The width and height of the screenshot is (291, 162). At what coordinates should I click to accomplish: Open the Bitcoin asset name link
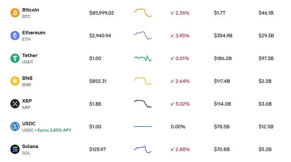point(31,10)
